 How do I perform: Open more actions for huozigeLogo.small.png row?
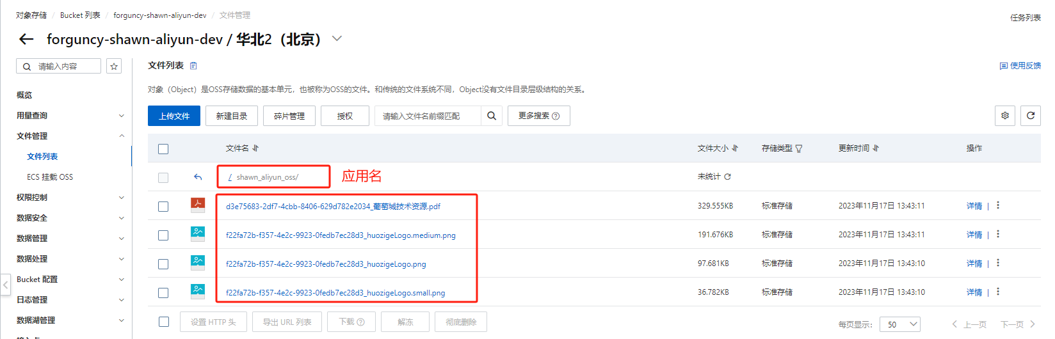pos(998,292)
